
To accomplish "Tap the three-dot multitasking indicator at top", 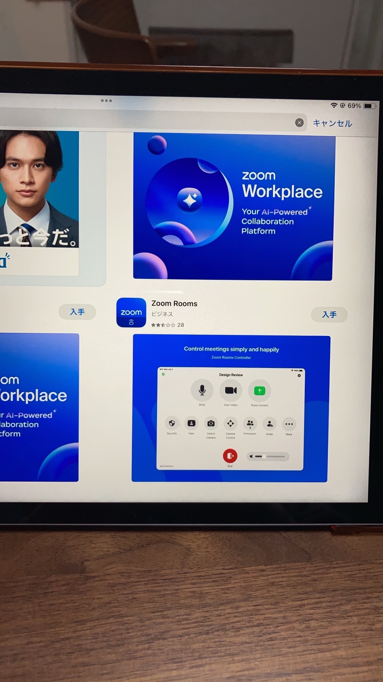I will [x=106, y=100].
